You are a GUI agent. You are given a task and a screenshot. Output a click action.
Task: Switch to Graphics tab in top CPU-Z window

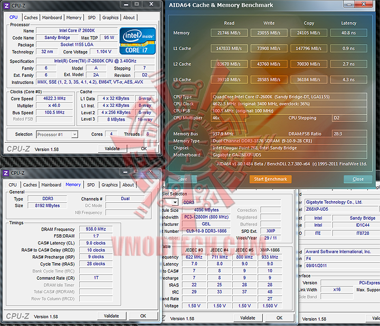point(110,17)
